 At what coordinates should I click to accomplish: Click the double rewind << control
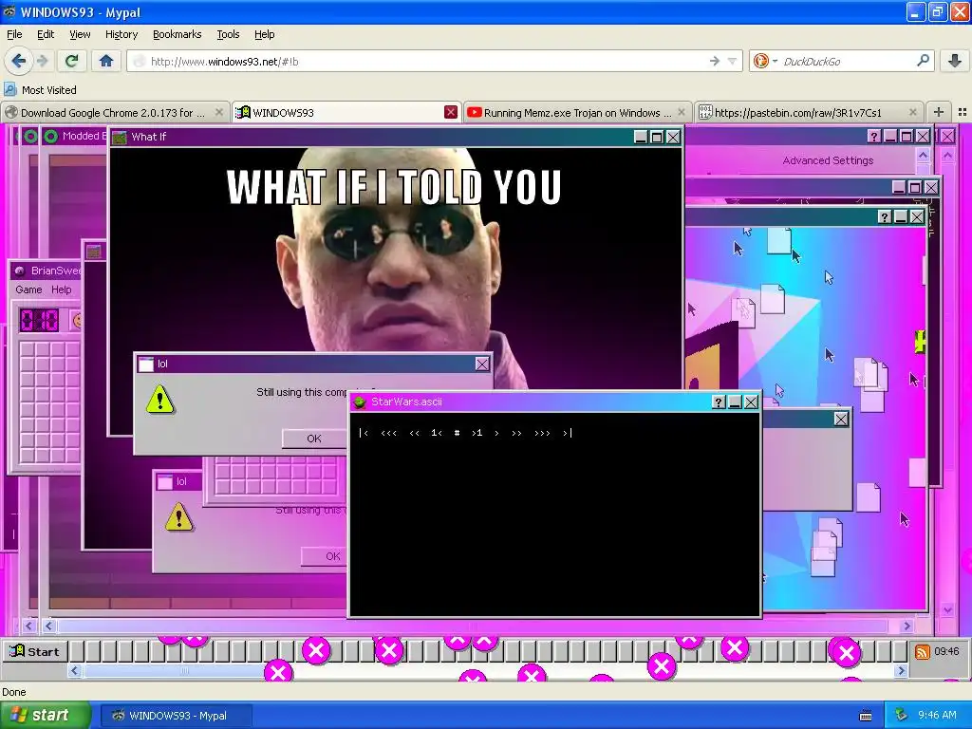click(414, 433)
